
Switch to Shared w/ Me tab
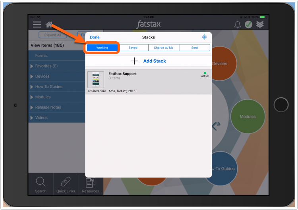(164, 48)
